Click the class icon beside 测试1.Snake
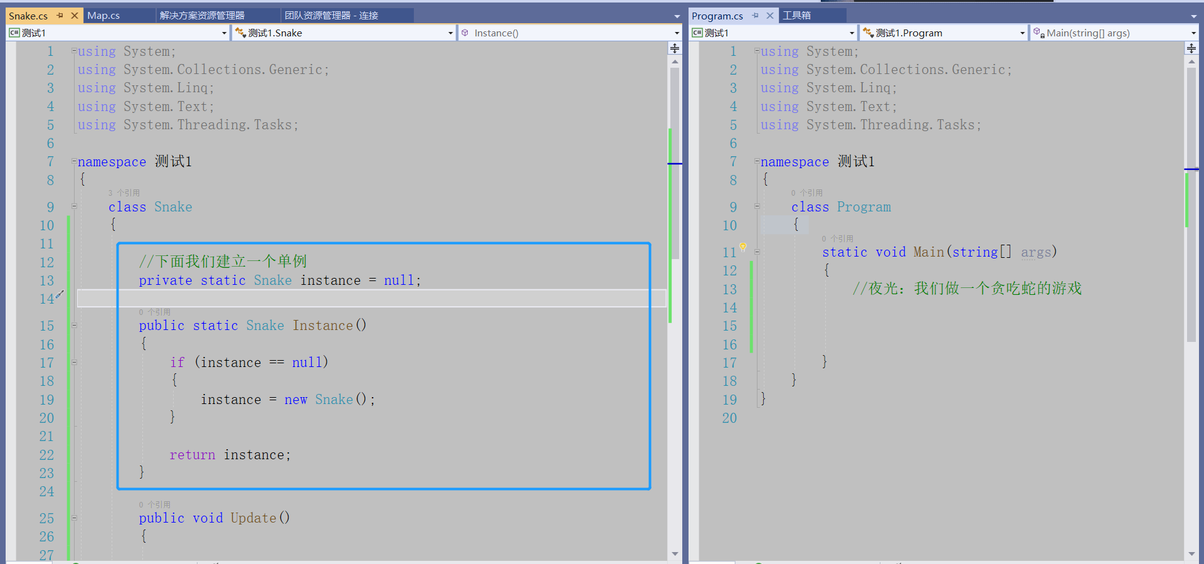The image size is (1204, 564). point(240,33)
